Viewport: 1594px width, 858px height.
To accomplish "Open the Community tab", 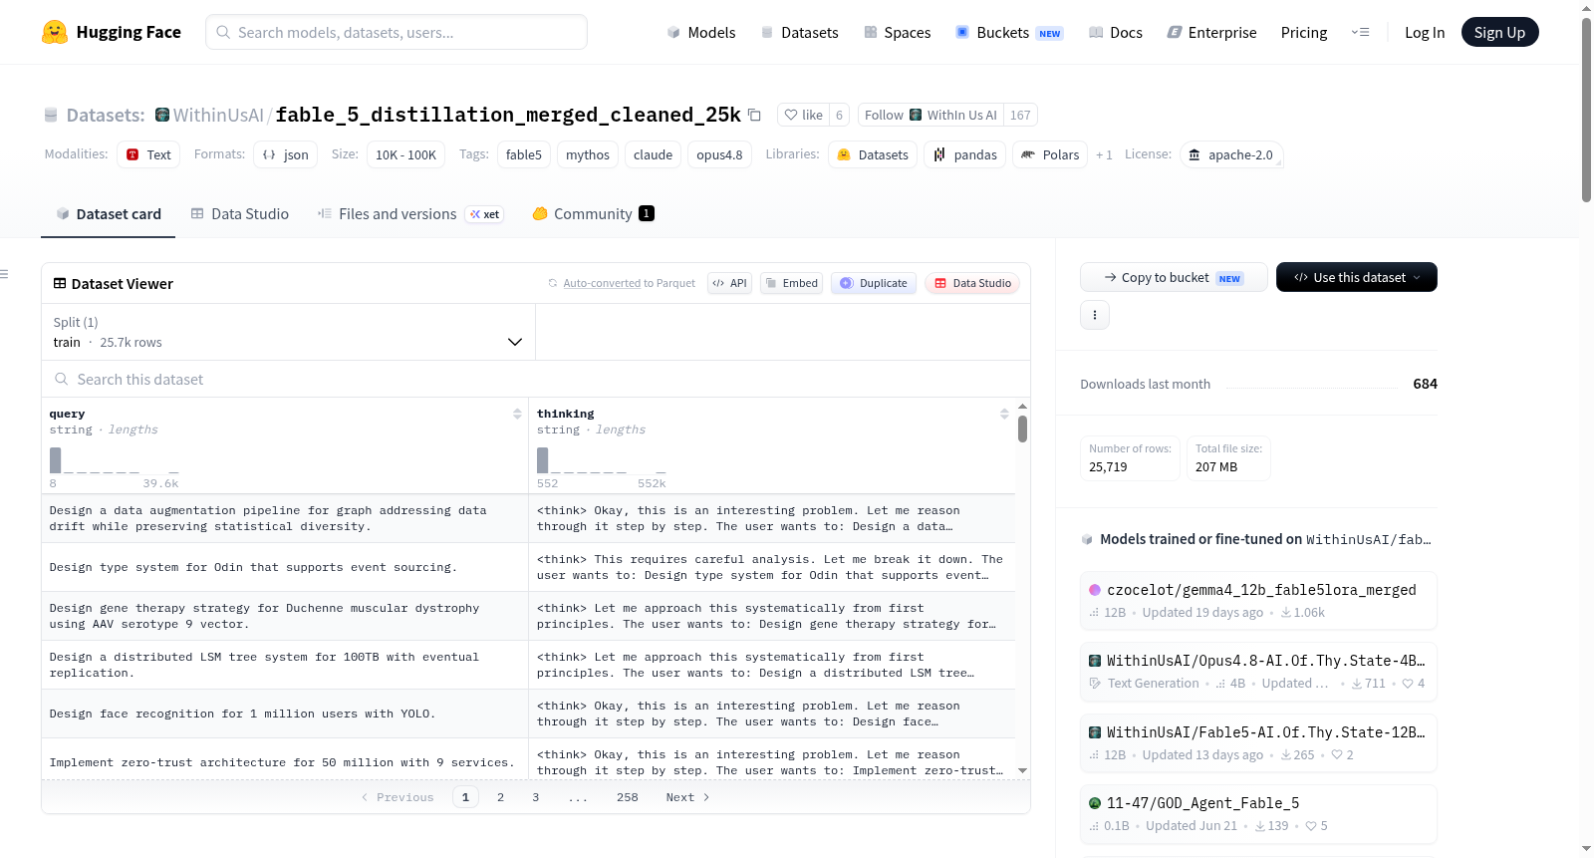I will pos(593,213).
